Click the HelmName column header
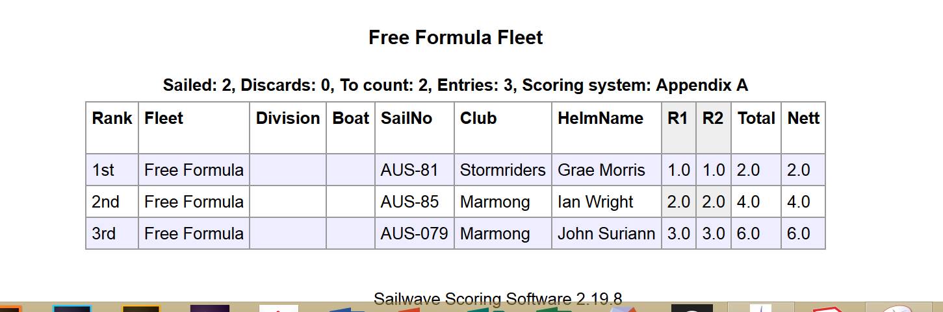 [x=600, y=119]
